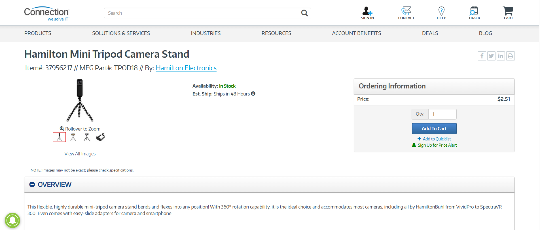The height and width of the screenshot is (230, 540).
Task: Click the notification bell icon
Action: [x=12, y=220]
